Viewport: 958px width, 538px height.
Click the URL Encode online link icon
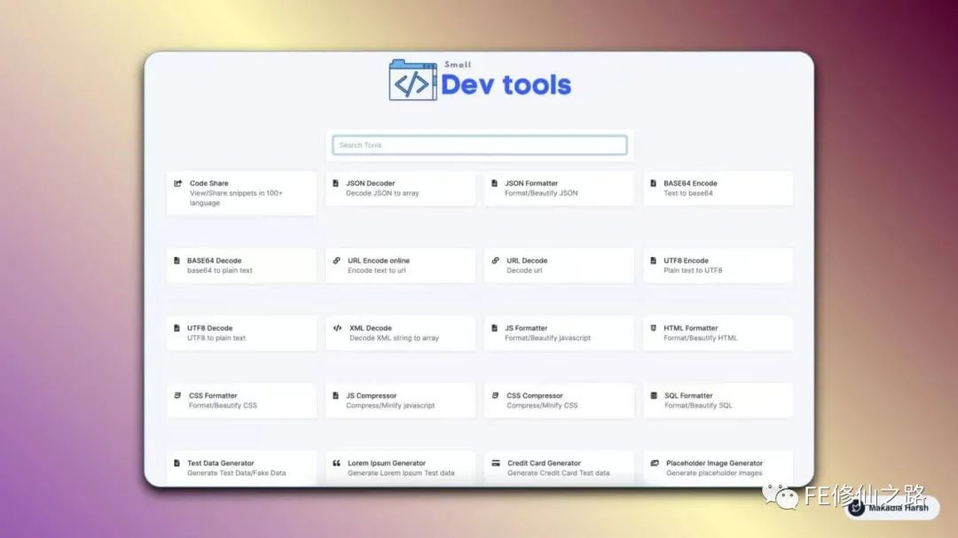pyautogui.click(x=336, y=261)
